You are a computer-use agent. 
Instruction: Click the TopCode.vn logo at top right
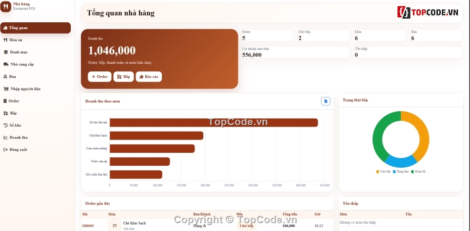pos(428,12)
